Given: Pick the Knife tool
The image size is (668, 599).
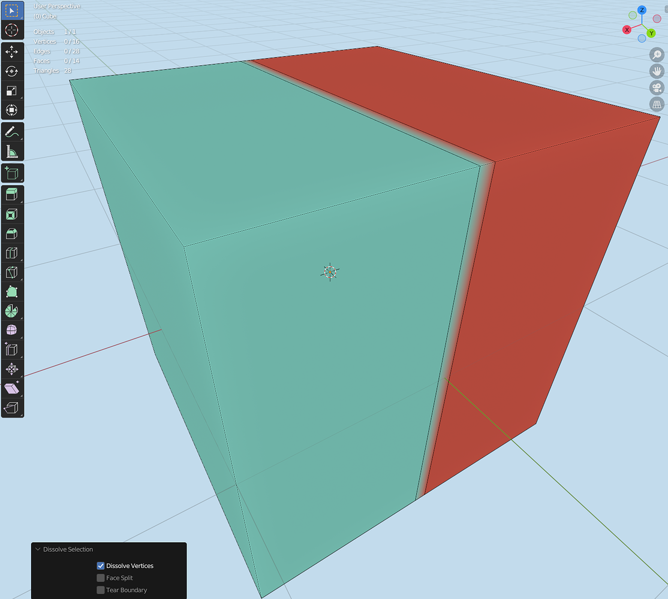Looking at the screenshot, I should [x=12, y=273].
